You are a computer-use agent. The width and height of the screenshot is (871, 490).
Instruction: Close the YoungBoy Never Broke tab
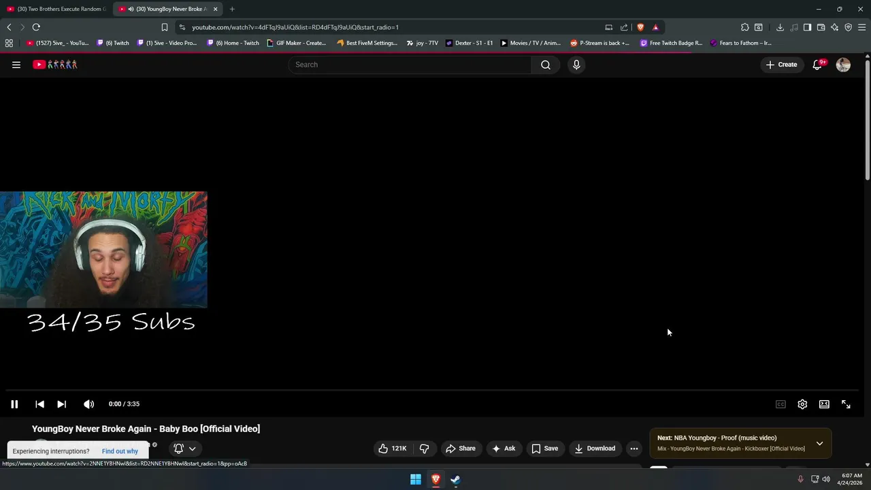coord(216,9)
